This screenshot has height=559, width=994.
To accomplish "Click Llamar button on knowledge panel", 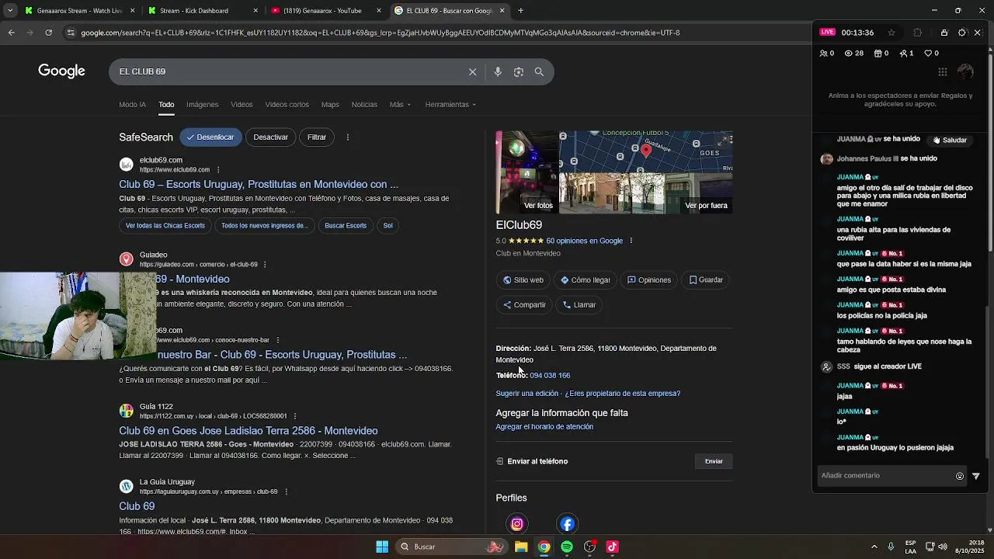I will (579, 305).
